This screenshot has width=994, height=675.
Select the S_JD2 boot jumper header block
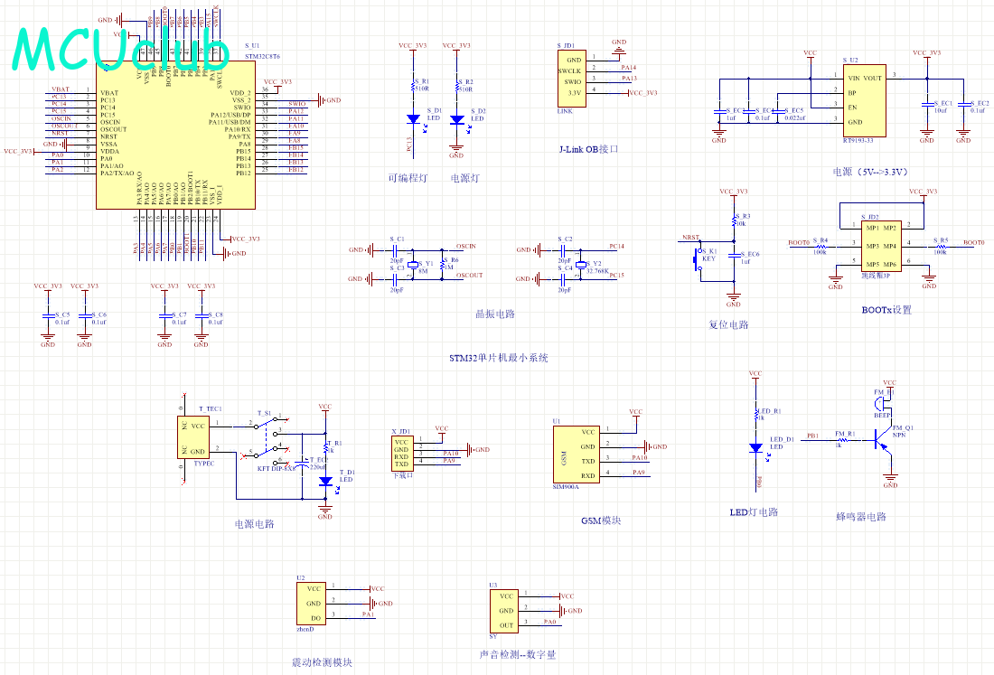click(880, 246)
